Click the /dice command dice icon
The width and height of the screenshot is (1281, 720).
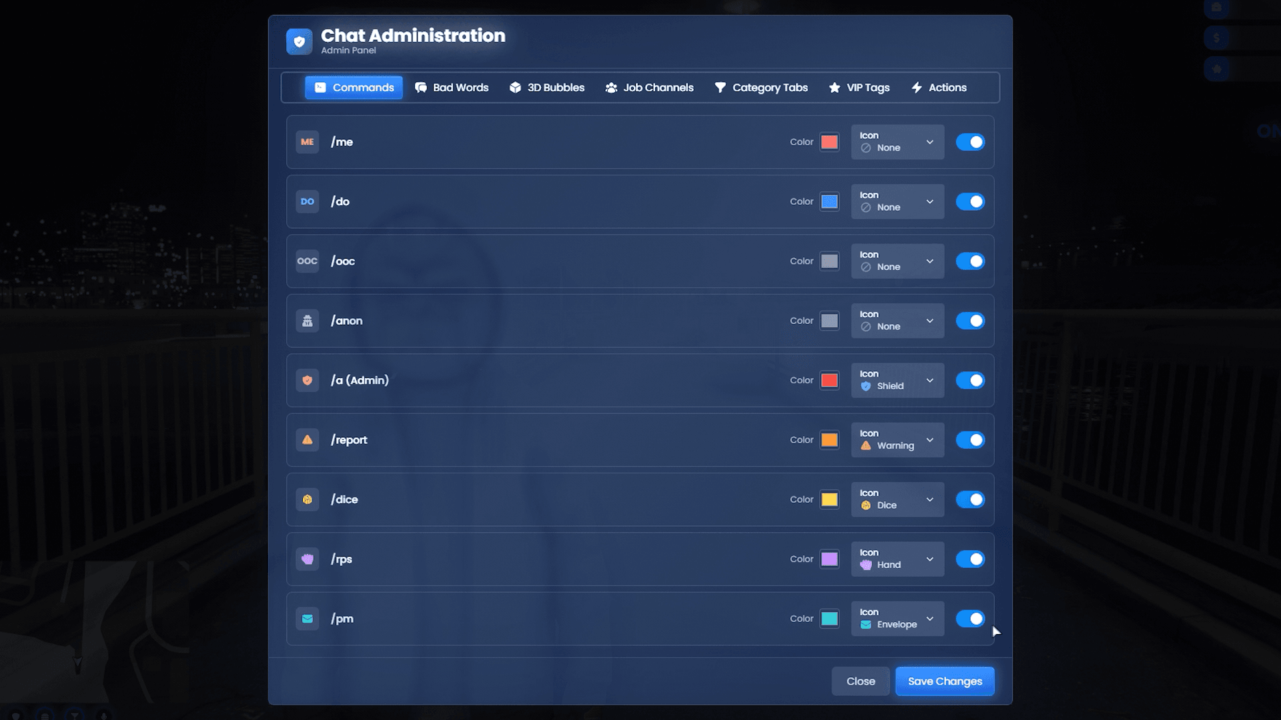click(x=307, y=499)
